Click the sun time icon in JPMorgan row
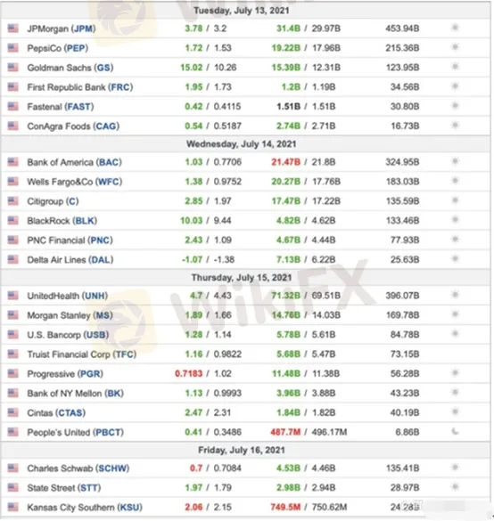Image resolution: width=494 pixels, height=521 pixels. tap(455, 28)
